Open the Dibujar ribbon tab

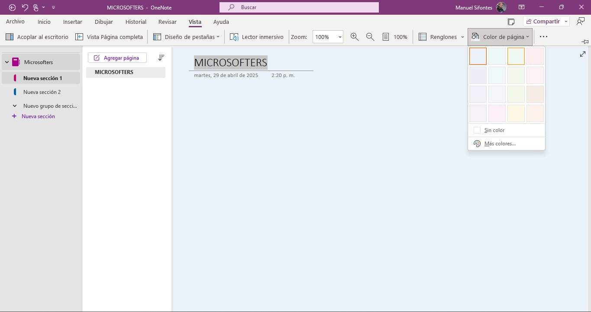coord(103,22)
